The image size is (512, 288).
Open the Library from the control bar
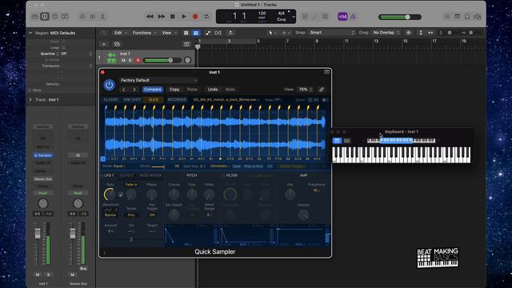tap(34, 16)
